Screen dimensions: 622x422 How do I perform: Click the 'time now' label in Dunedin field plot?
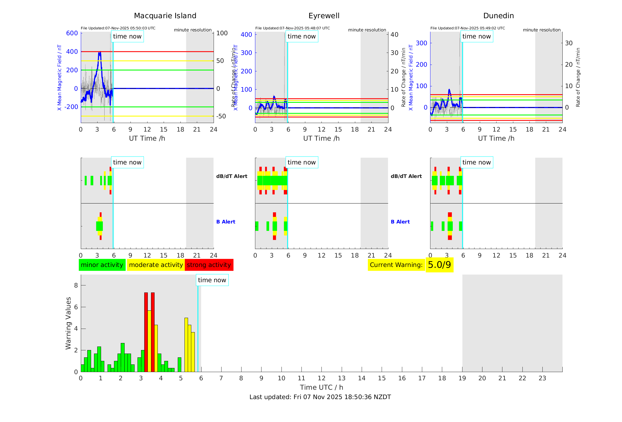click(476, 36)
